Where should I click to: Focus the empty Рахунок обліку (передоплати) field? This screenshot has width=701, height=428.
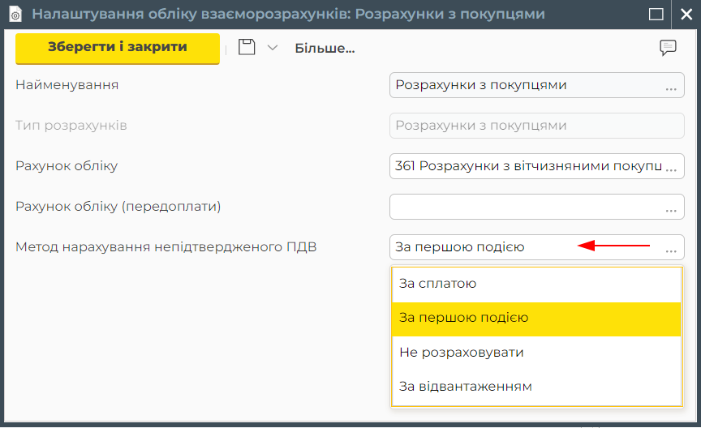tap(523, 207)
